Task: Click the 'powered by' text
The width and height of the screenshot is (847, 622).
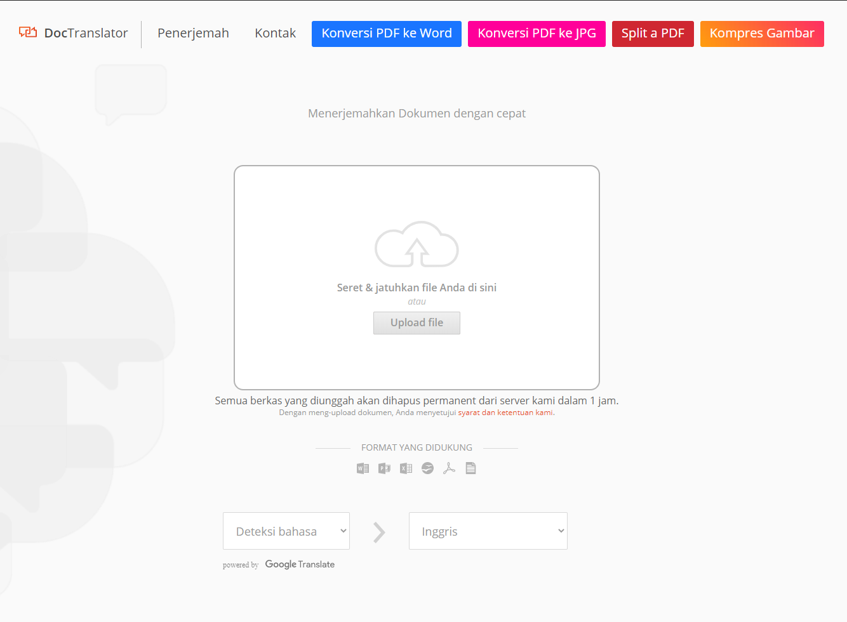Action: (x=241, y=565)
